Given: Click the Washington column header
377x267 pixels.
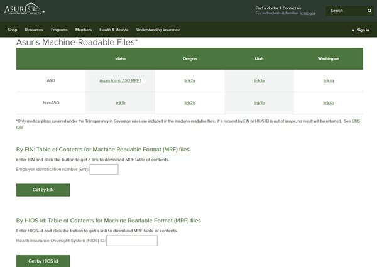Looking at the screenshot, I should click(x=329, y=59).
